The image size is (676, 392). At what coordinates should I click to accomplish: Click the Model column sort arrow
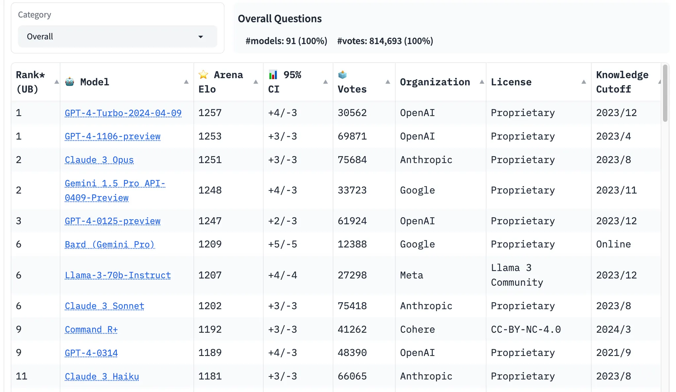click(186, 82)
